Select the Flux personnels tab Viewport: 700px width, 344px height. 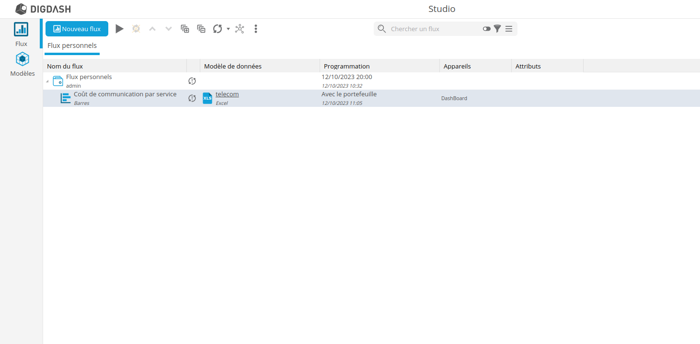72,46
